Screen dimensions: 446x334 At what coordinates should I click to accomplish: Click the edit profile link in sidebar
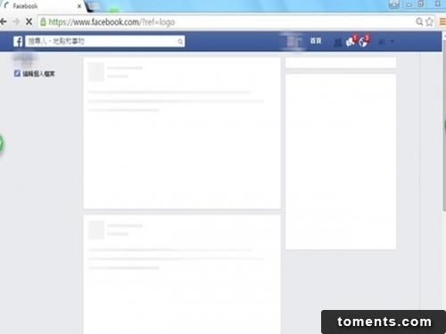click(x=34, y=74)
